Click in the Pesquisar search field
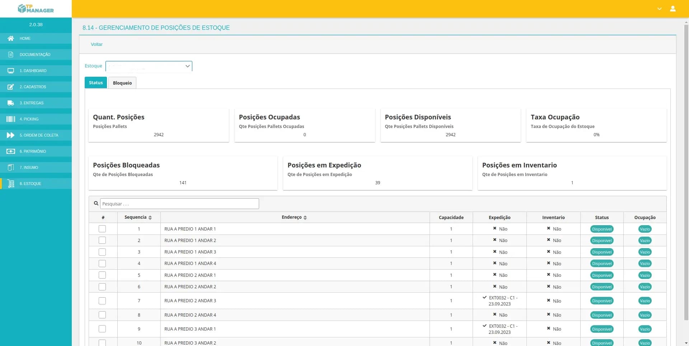The height and width of the screenshot is (346, 689). pyautogui.click(x=179, y=204)
